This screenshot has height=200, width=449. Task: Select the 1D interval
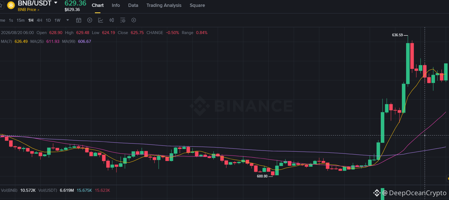pyautogui.click(x=48, y=20)
